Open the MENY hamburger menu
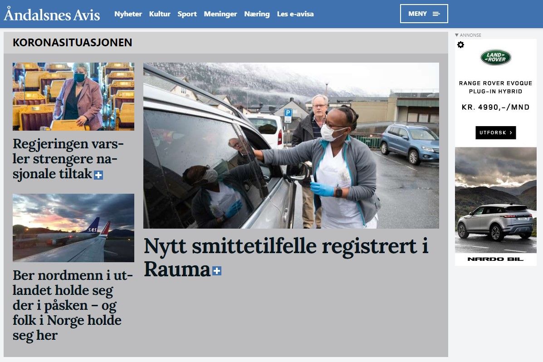 (424, 14)
